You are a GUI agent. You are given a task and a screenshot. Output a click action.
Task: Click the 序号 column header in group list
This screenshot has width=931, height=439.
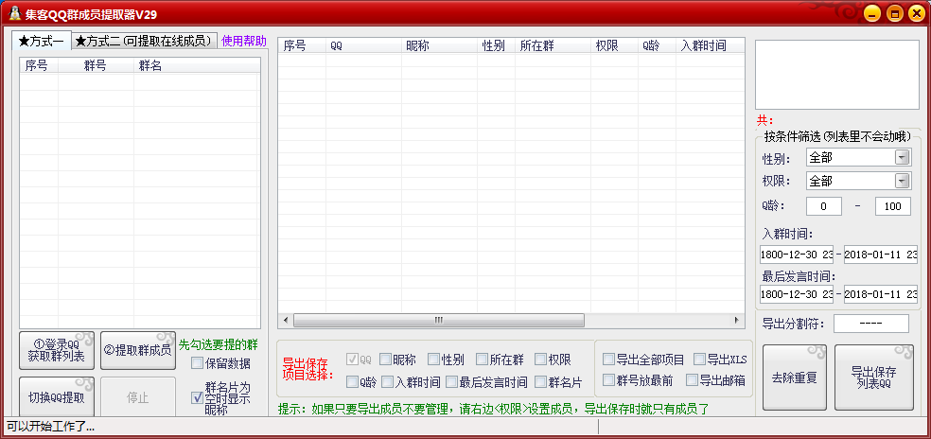39,65
